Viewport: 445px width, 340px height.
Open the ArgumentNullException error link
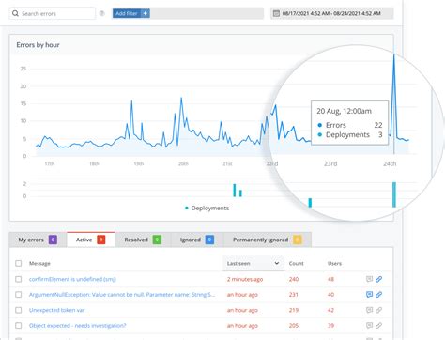pyautogui.click(x=122, y=295)
